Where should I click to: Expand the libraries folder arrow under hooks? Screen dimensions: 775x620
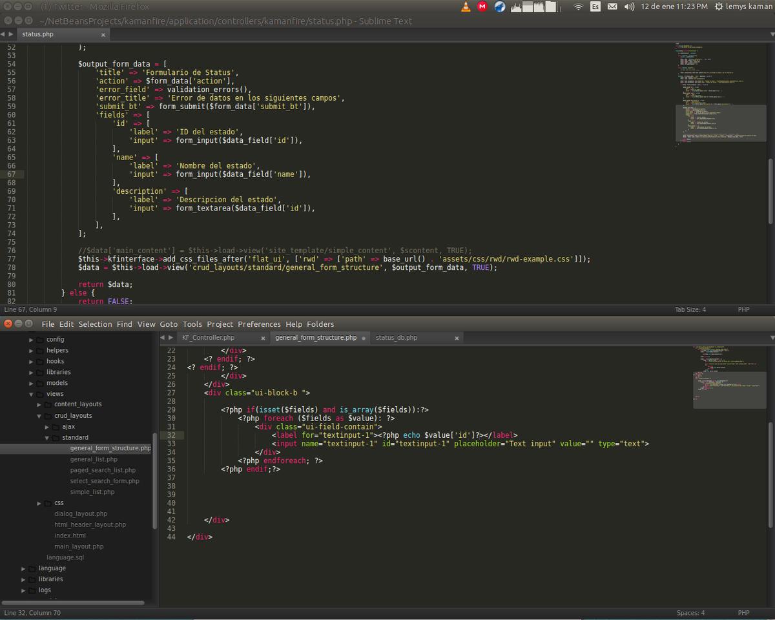[31, 372]
